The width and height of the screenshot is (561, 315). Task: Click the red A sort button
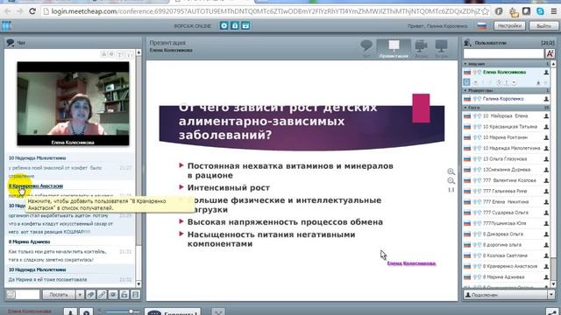[550, 53]
